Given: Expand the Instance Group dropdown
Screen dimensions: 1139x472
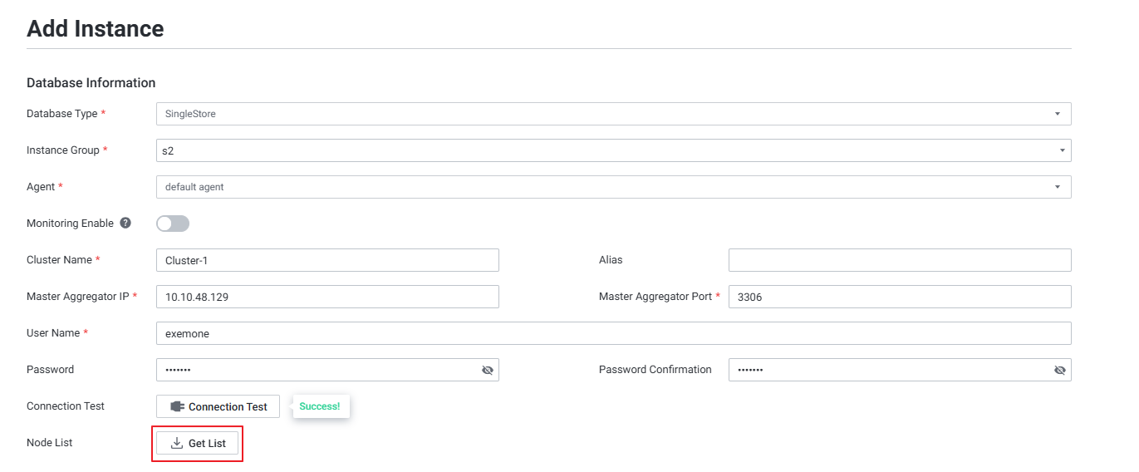Looking at the screenshot, I should [613, 150].
